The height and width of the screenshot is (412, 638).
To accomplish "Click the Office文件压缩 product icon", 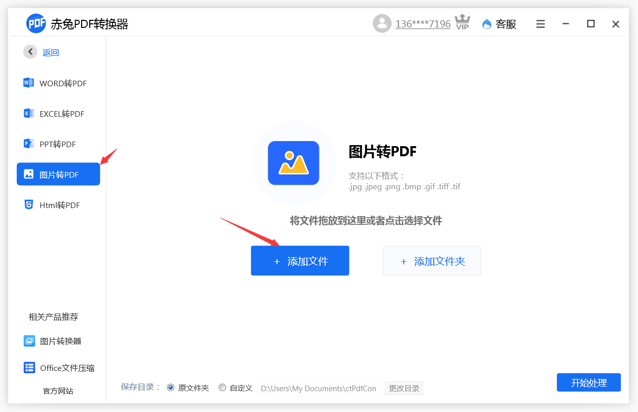I will click(29, 368).
